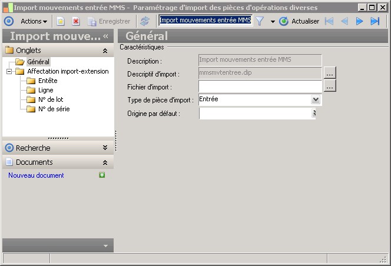Viewport: 391px width, 266px height.
Task: Collapse the Documents section
Action: pyautogui.click(x=105, y=162)
